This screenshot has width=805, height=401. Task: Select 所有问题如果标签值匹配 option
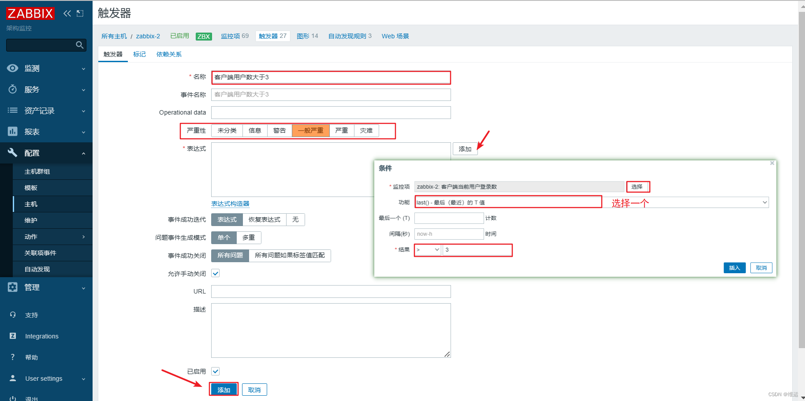click(x=290, y=256)
